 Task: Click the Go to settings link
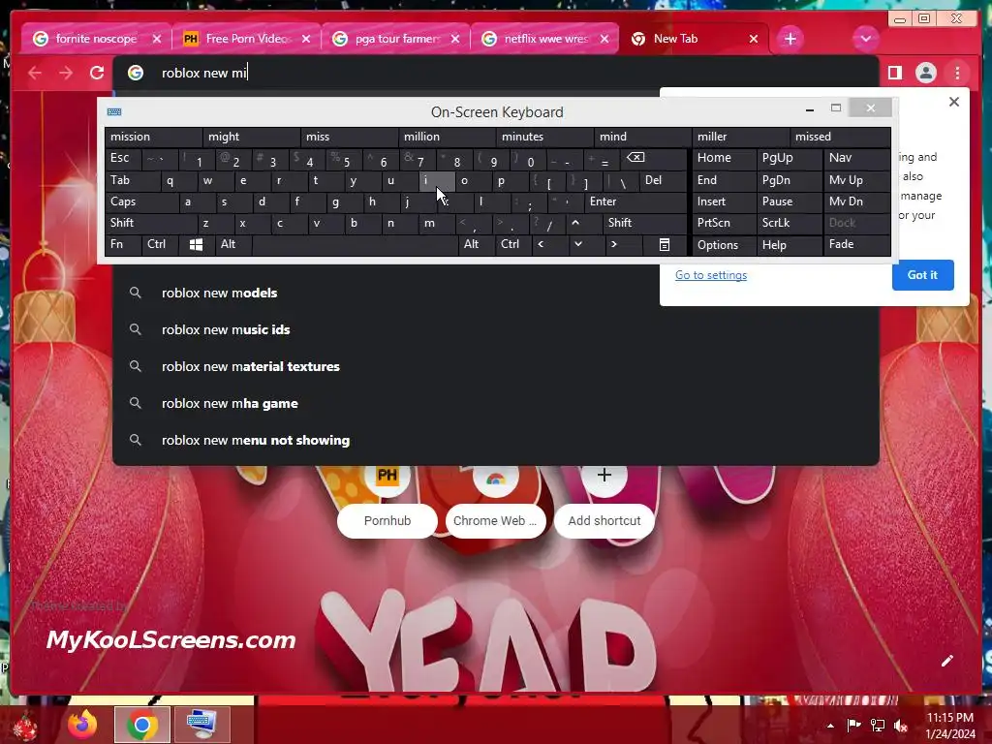(710, 275)
